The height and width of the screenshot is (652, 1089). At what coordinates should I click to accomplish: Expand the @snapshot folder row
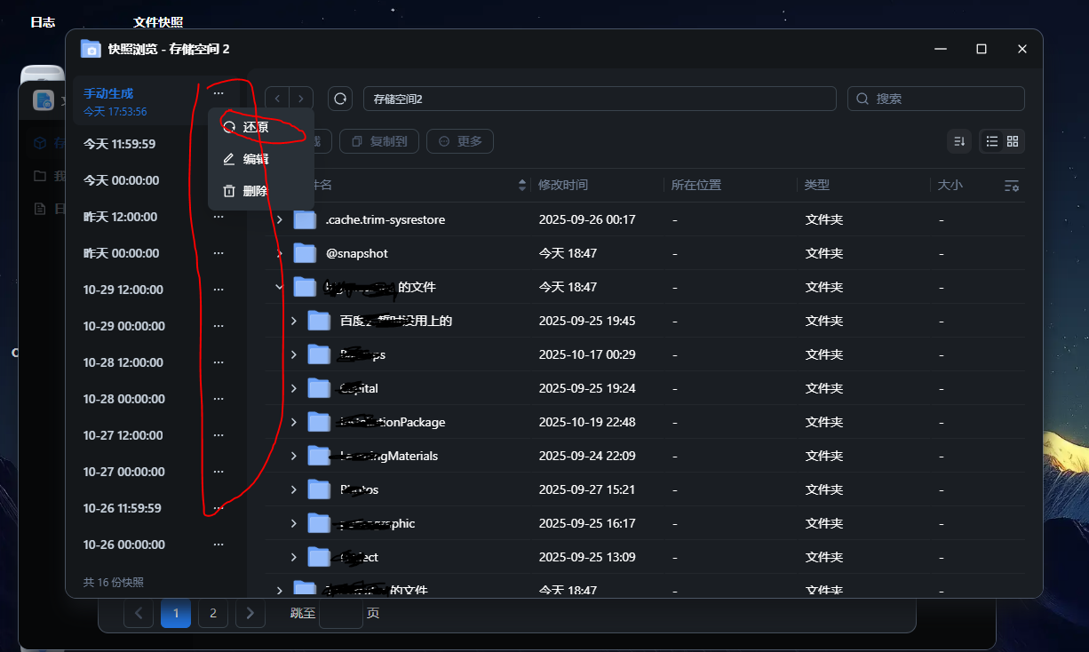coord(280,253)
